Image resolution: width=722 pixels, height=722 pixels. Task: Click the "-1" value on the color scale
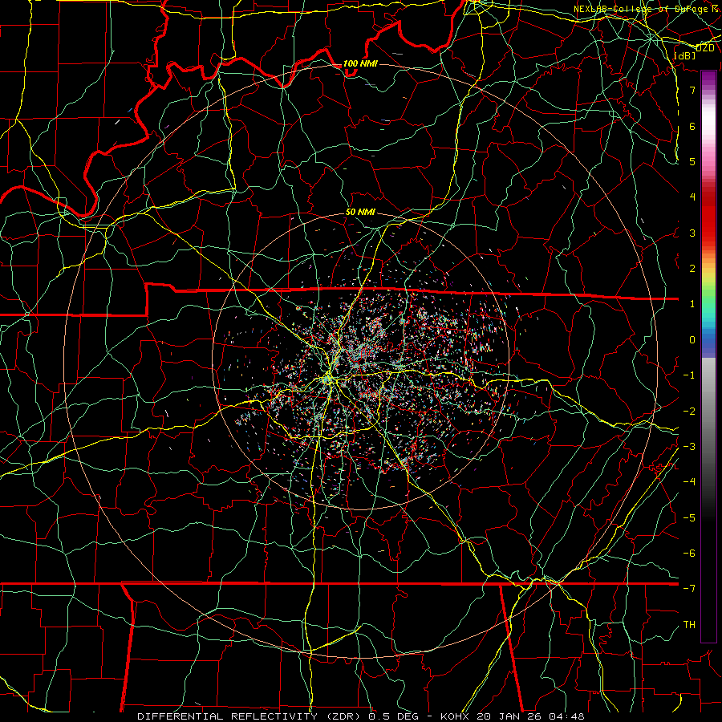689,375
